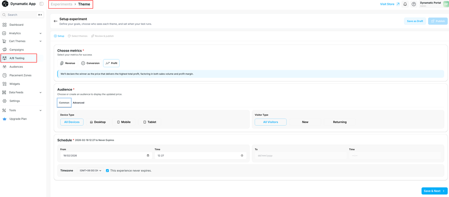Viewport: 449px width, 197px height.
Task: Open Dashboard from the sidebar
Action: pyautogui.click(x=16, y=25)
